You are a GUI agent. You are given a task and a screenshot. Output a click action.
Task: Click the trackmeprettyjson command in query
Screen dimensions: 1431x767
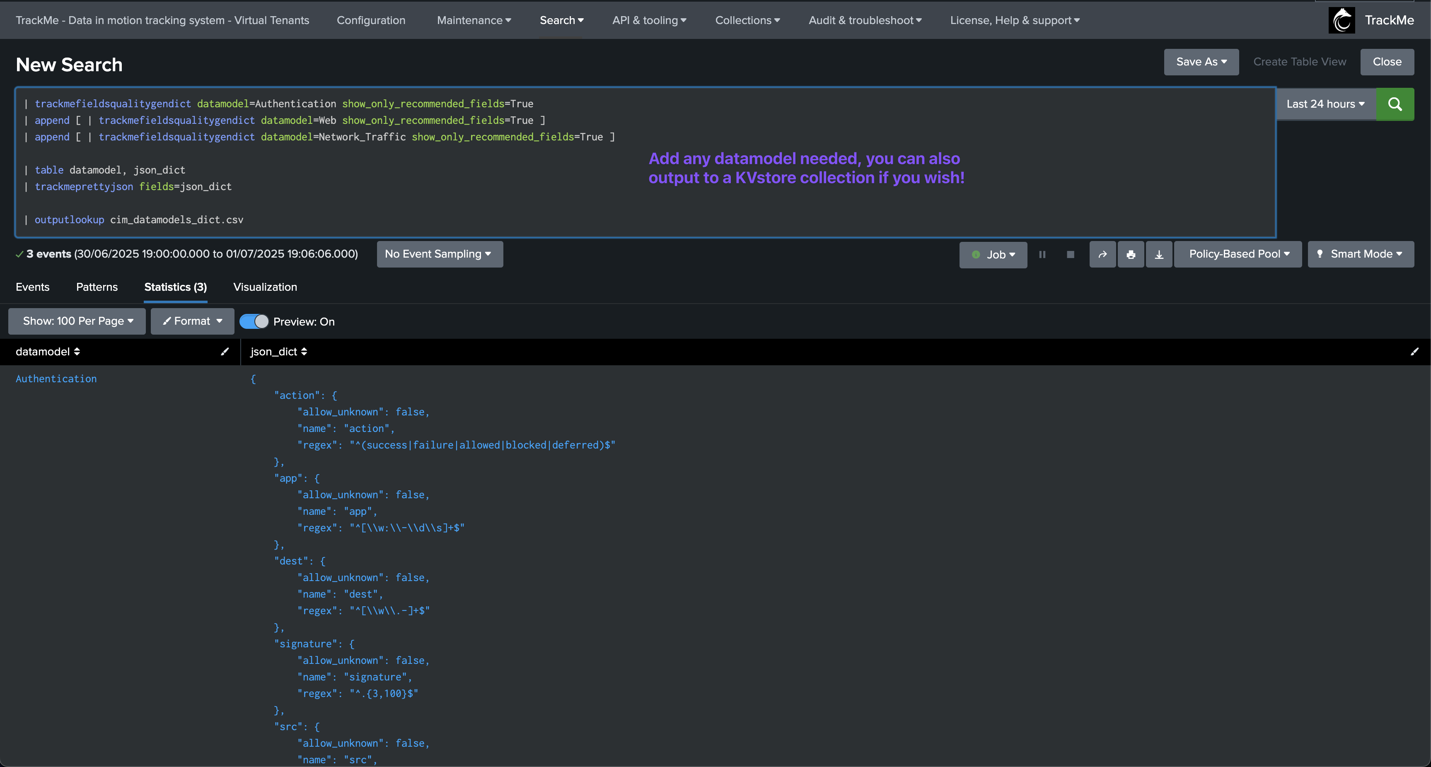pos(84,187)
